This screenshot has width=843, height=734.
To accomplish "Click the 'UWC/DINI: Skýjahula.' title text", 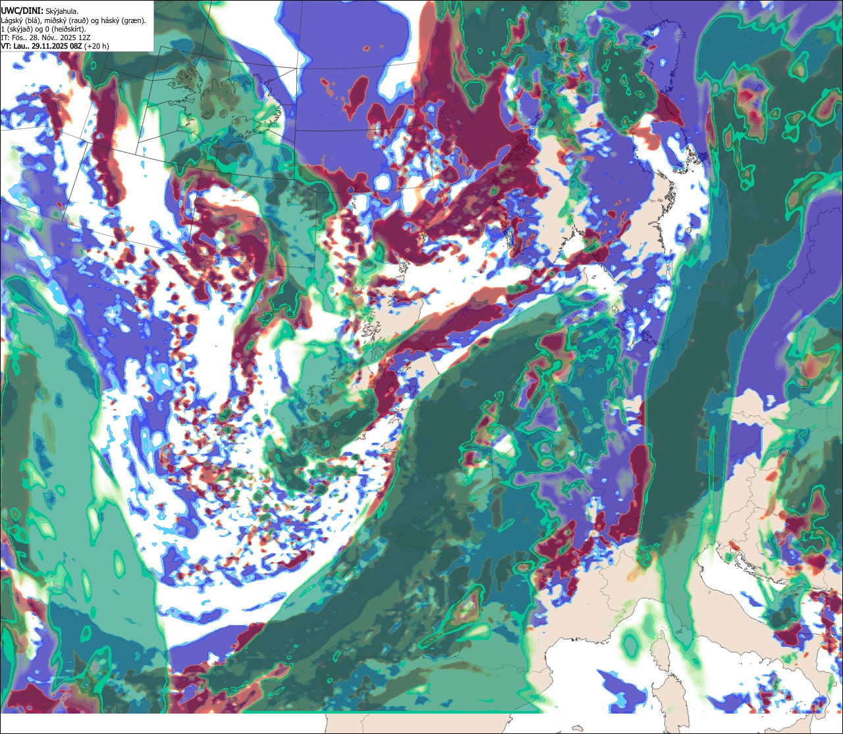I will pyautogui.click(x=40, y=11).
